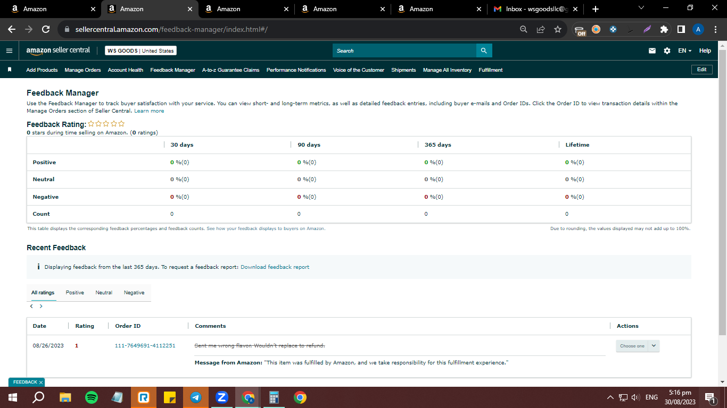Open Manage All Inventory menu item
The width and height of the screenshot is (727, 408).
click(x=447, y=70)
